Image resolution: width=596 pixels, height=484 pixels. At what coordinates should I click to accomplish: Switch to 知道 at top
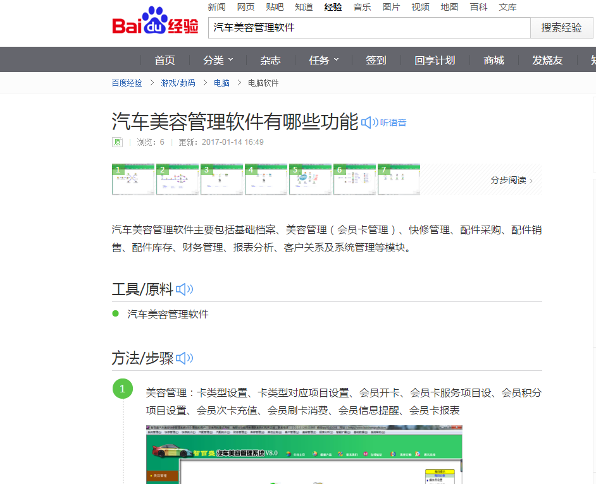304,7
